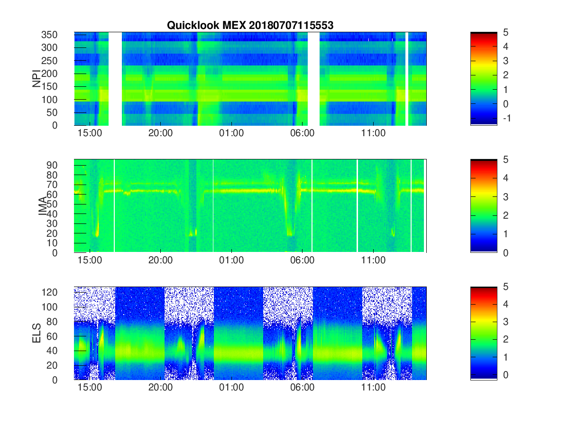Click the 3 label on IMA colorbar
This screenshot has height=427, width=569.
(x=506, y=196)
